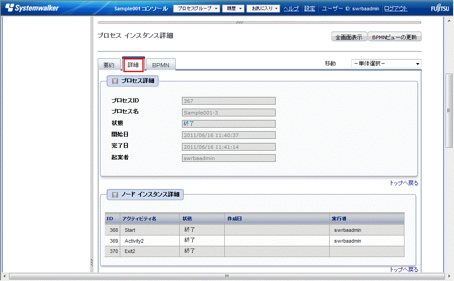Open the 設定 link
Image resolution: width=454 pixels, height=281 pixels.
tap(310, 9)
